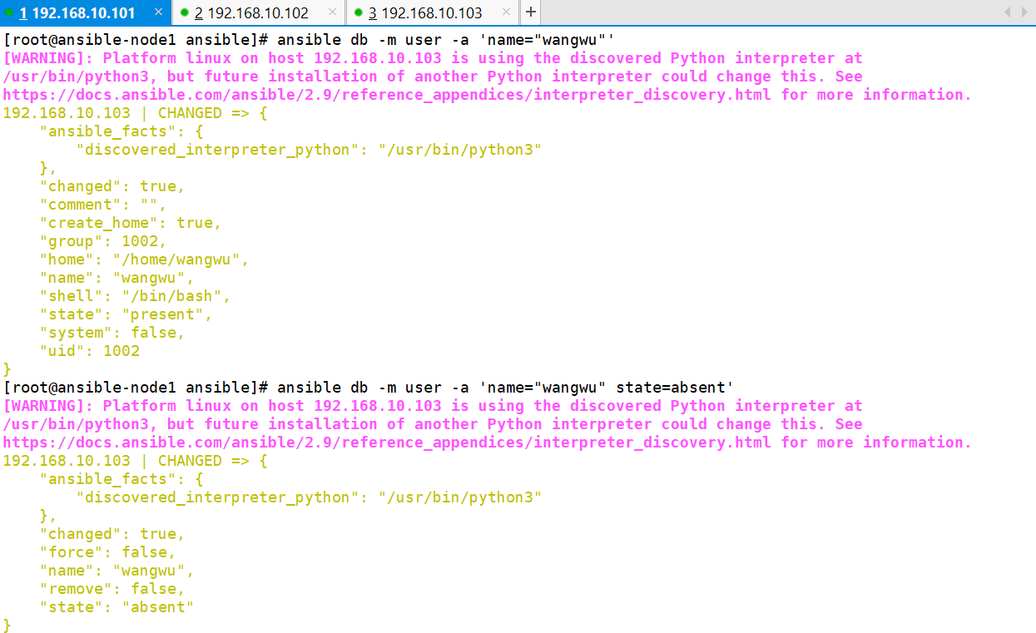Click the first docs.ansible.com interpreter_discovery URL
Viewport: 1036px width, 633px height.
point(389,95)
